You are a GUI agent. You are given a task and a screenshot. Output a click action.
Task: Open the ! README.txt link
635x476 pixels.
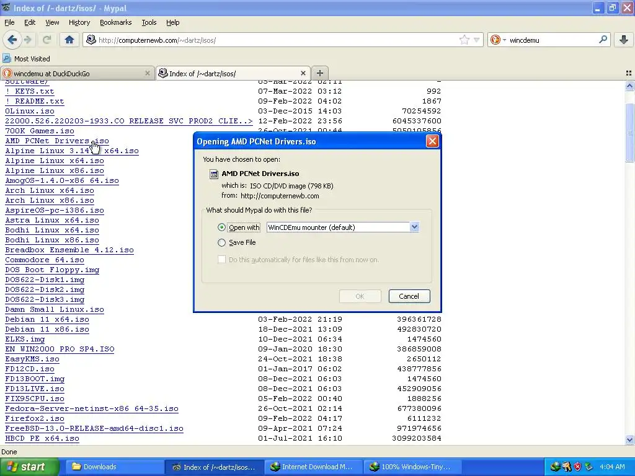[35, 101]
